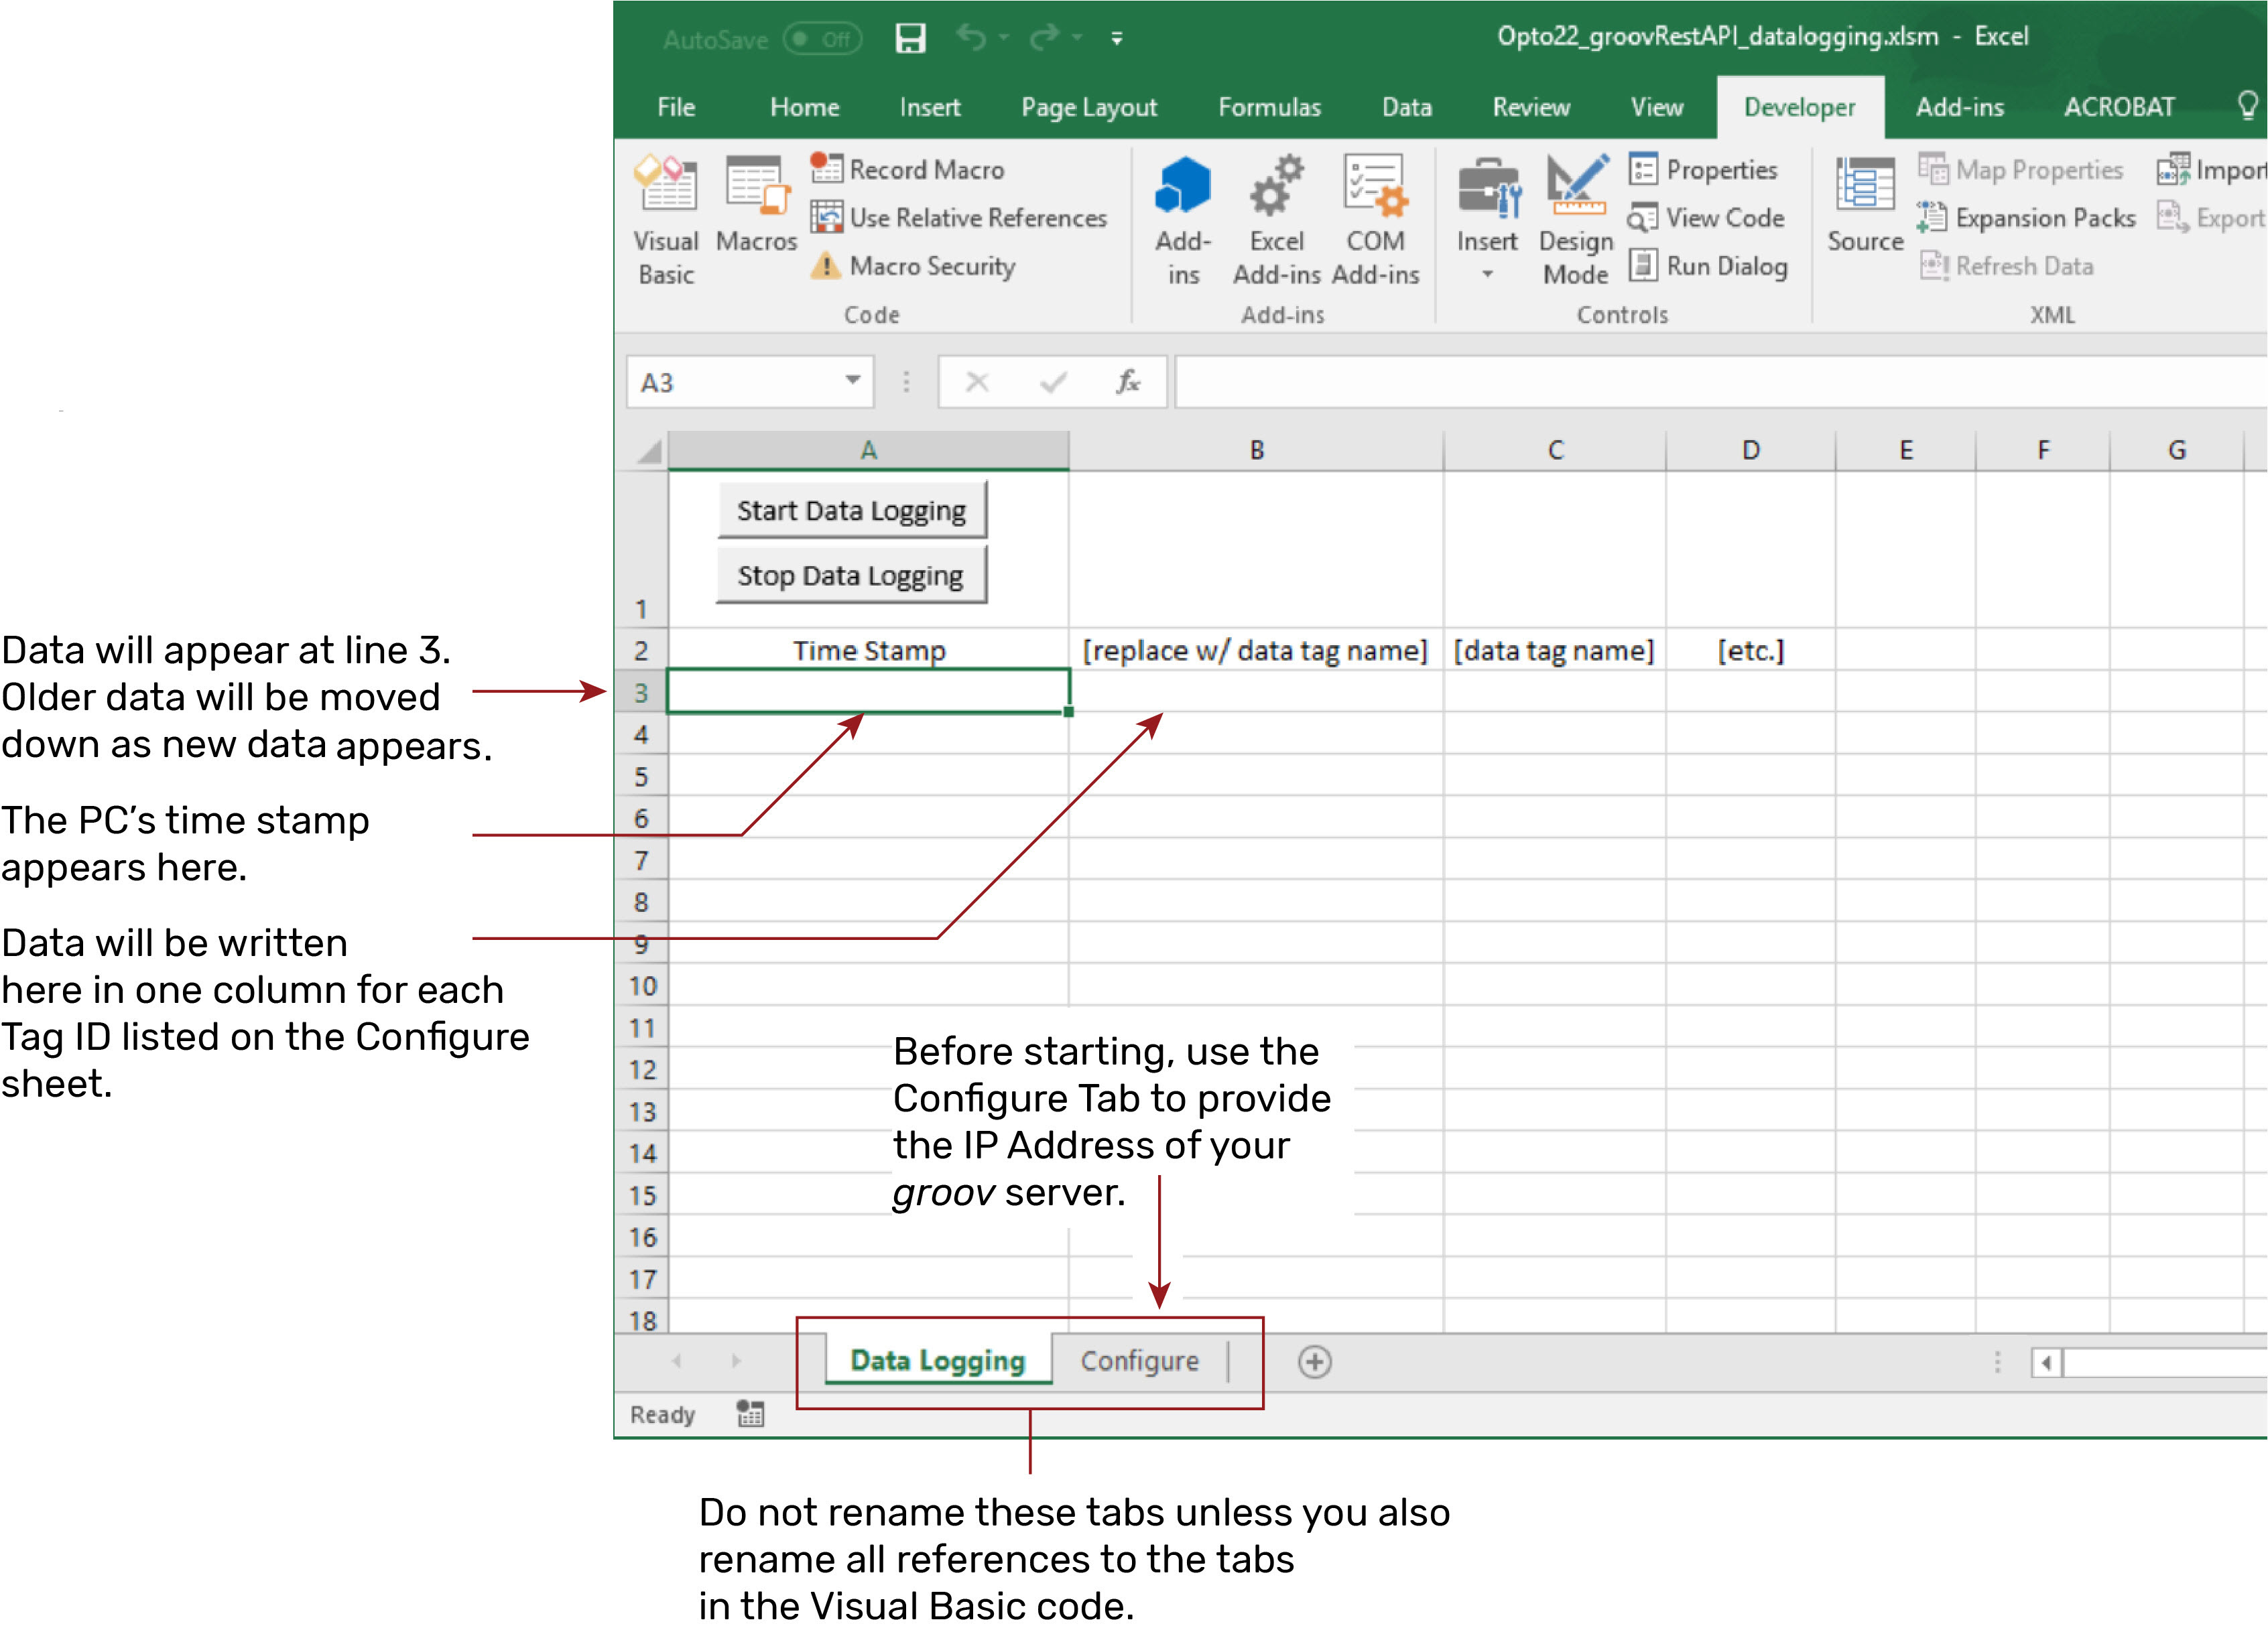Viewport: 2268px width, 1630px height.
Task: Open the Redo history dropdown arrow
Action: 1077,37
